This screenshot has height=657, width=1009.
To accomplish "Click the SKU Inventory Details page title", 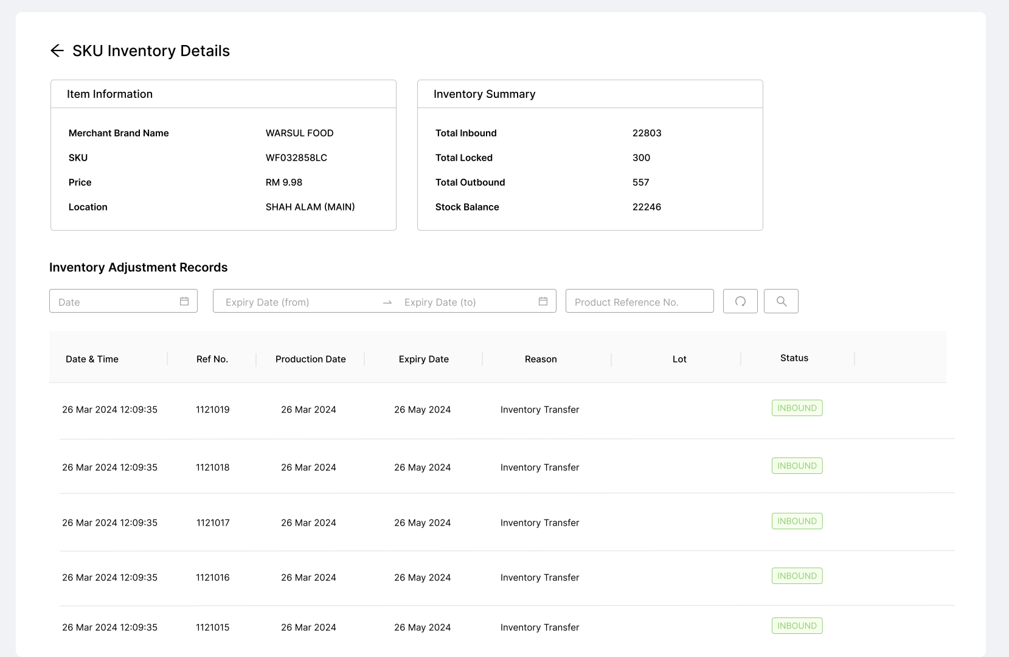I will pyautogui.click(x=151, y=50).
